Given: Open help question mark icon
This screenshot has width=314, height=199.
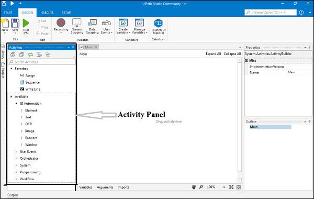Looking at the screenshot, I should point(301,13).
